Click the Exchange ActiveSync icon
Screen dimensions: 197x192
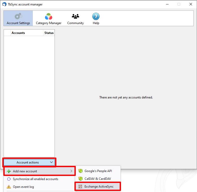coord(80,186)
